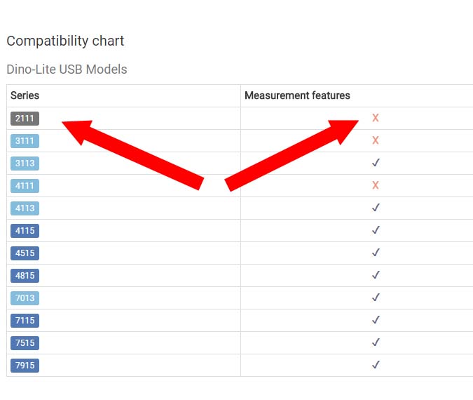Open the 7115 series badge

pos(25,321)
